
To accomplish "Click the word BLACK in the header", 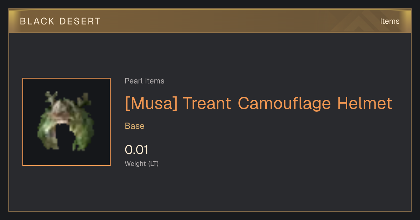I will 37,21.
